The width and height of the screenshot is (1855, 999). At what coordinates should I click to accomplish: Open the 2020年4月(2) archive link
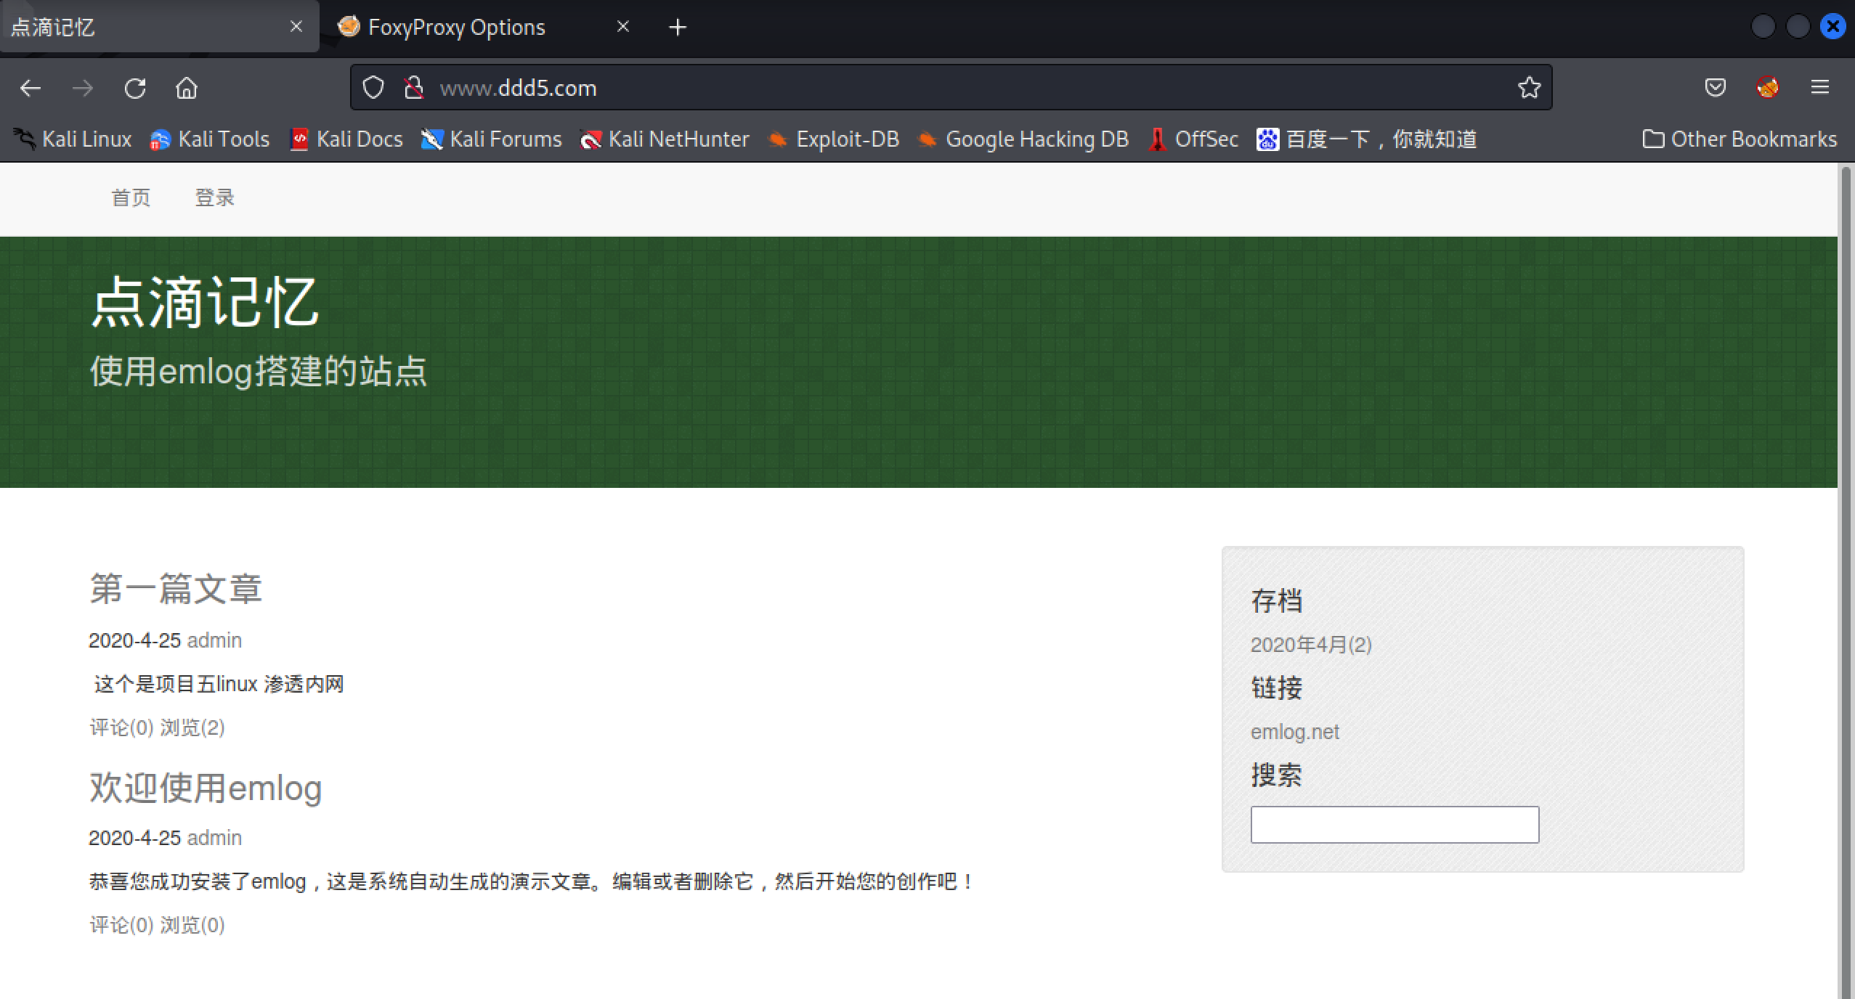coord(1311,645)
